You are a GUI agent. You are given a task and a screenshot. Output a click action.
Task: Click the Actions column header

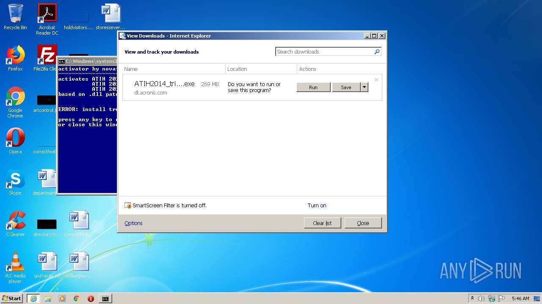(340, 69)
